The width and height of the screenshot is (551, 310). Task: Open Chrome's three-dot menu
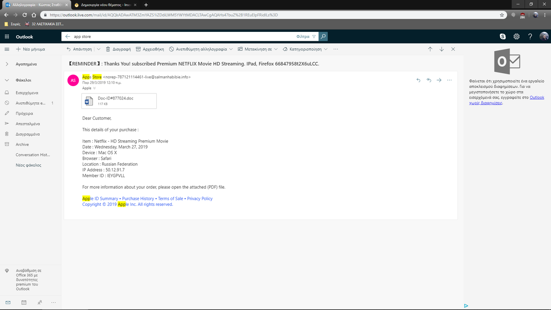[546, 15]
